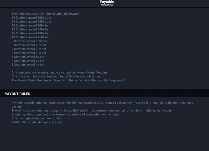Select the 9 Scatters award 100x bet line
Screen dimensions: 209x151
30,41
